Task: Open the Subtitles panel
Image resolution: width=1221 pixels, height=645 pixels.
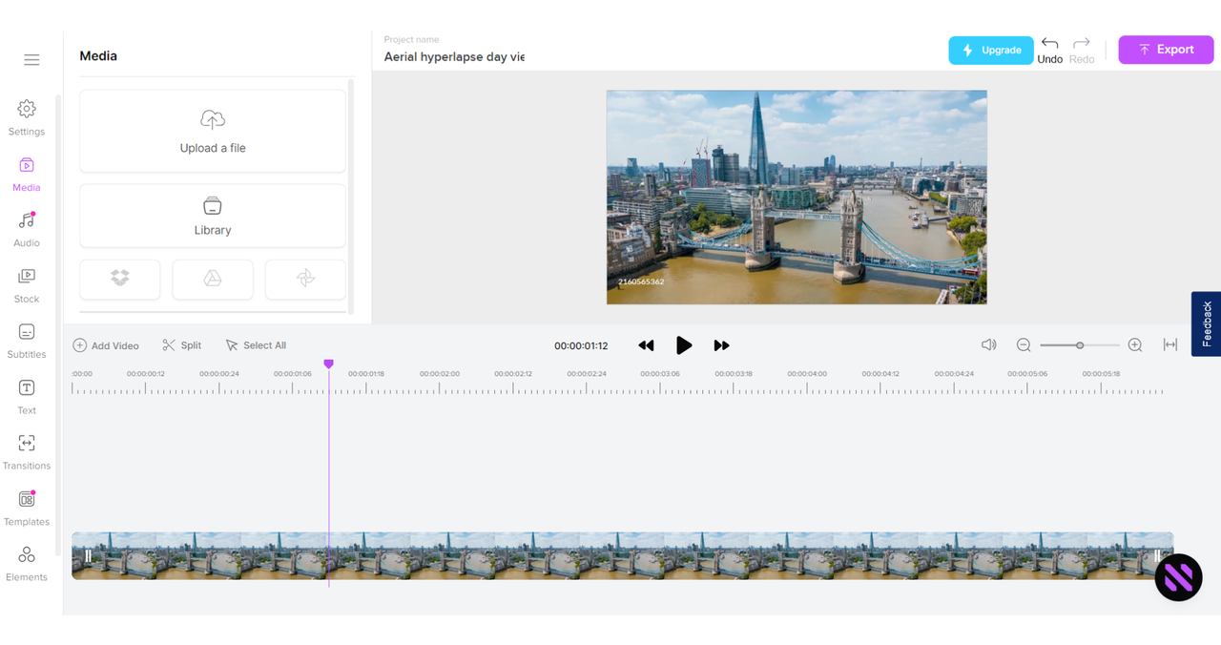Action: [x=27, y=341]
